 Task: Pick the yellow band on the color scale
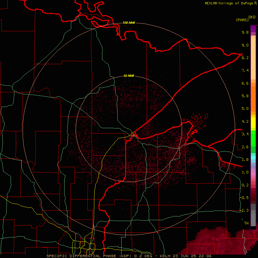point(253,123)
